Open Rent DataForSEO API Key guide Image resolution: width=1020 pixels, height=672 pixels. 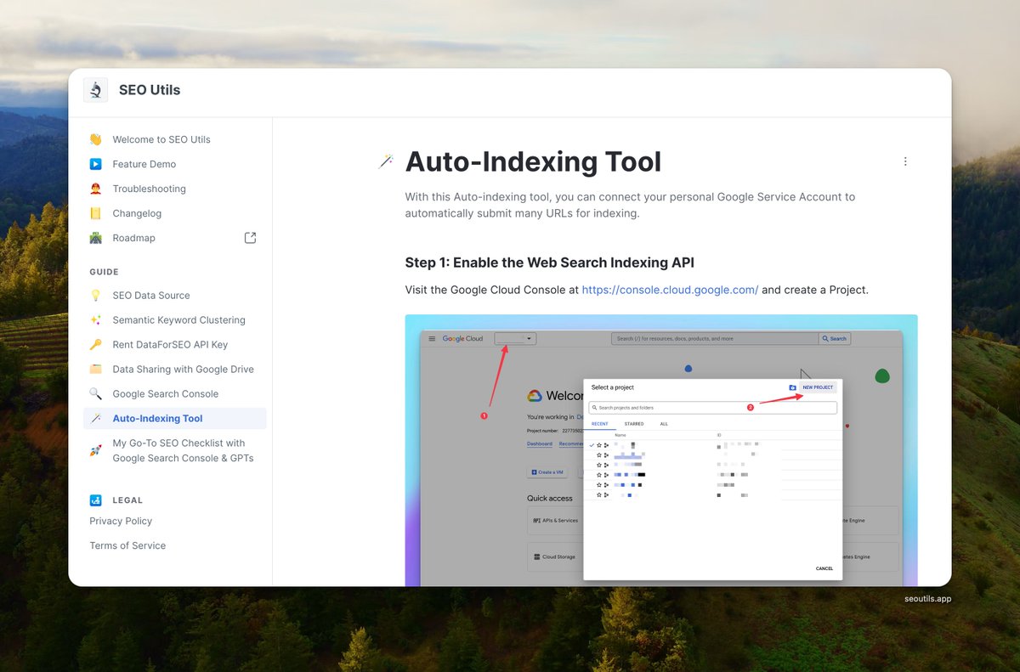pyautogui.click(x=170, y=345)
